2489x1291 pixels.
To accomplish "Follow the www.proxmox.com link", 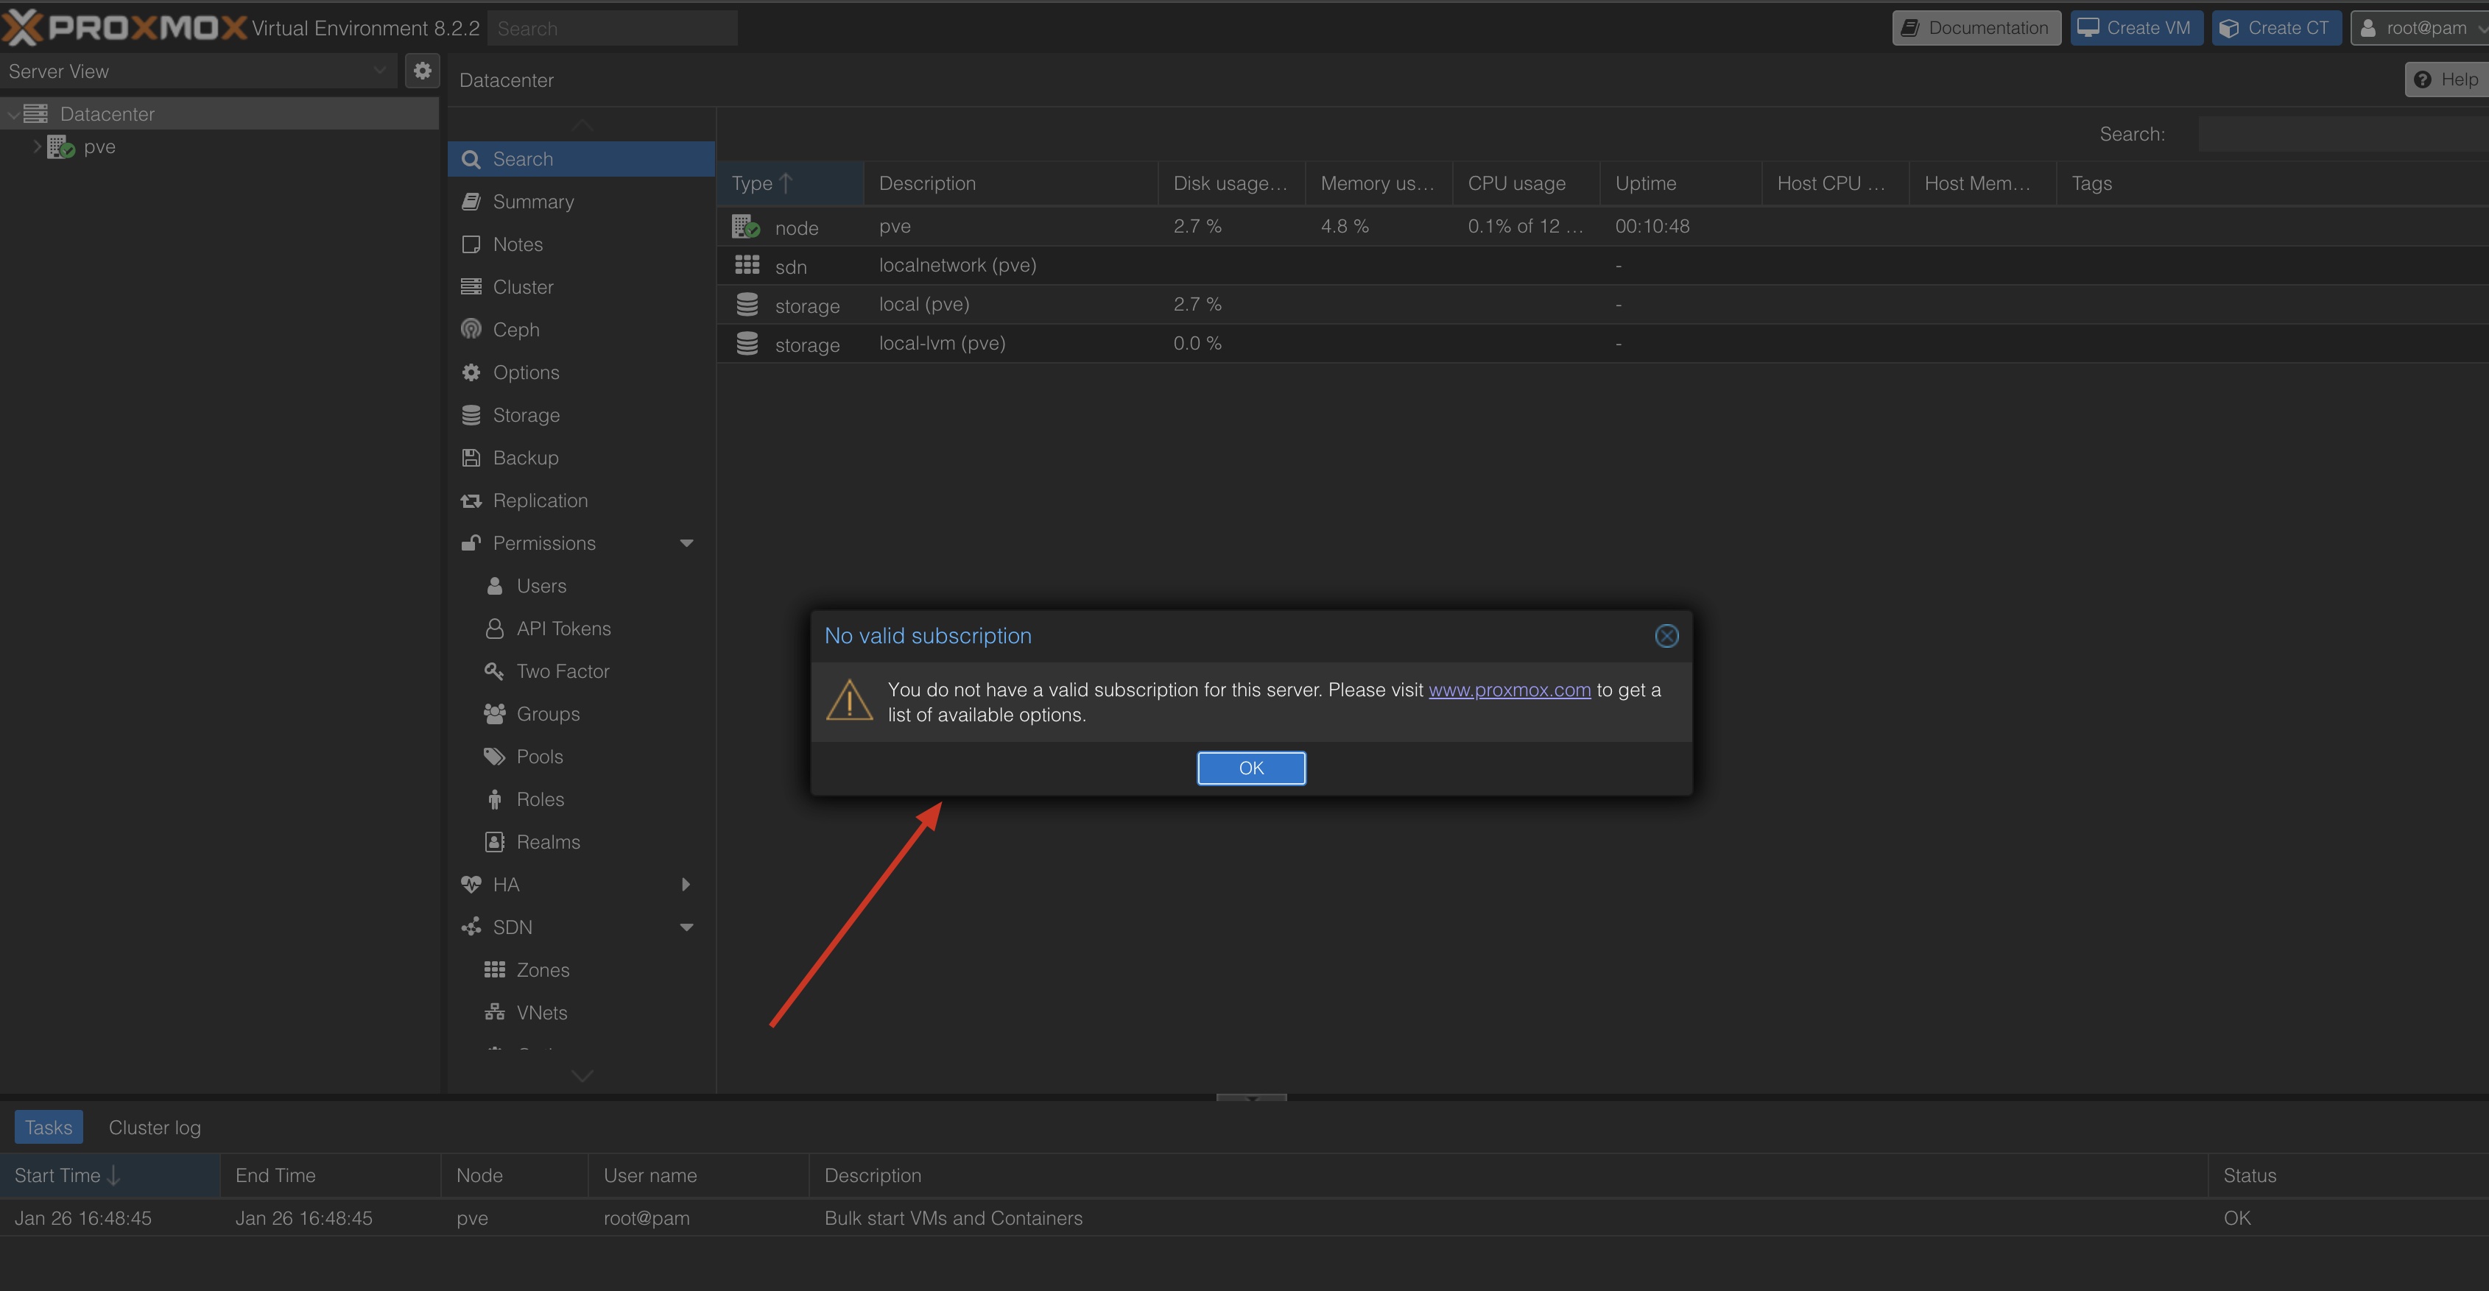I will (1510, 690).
